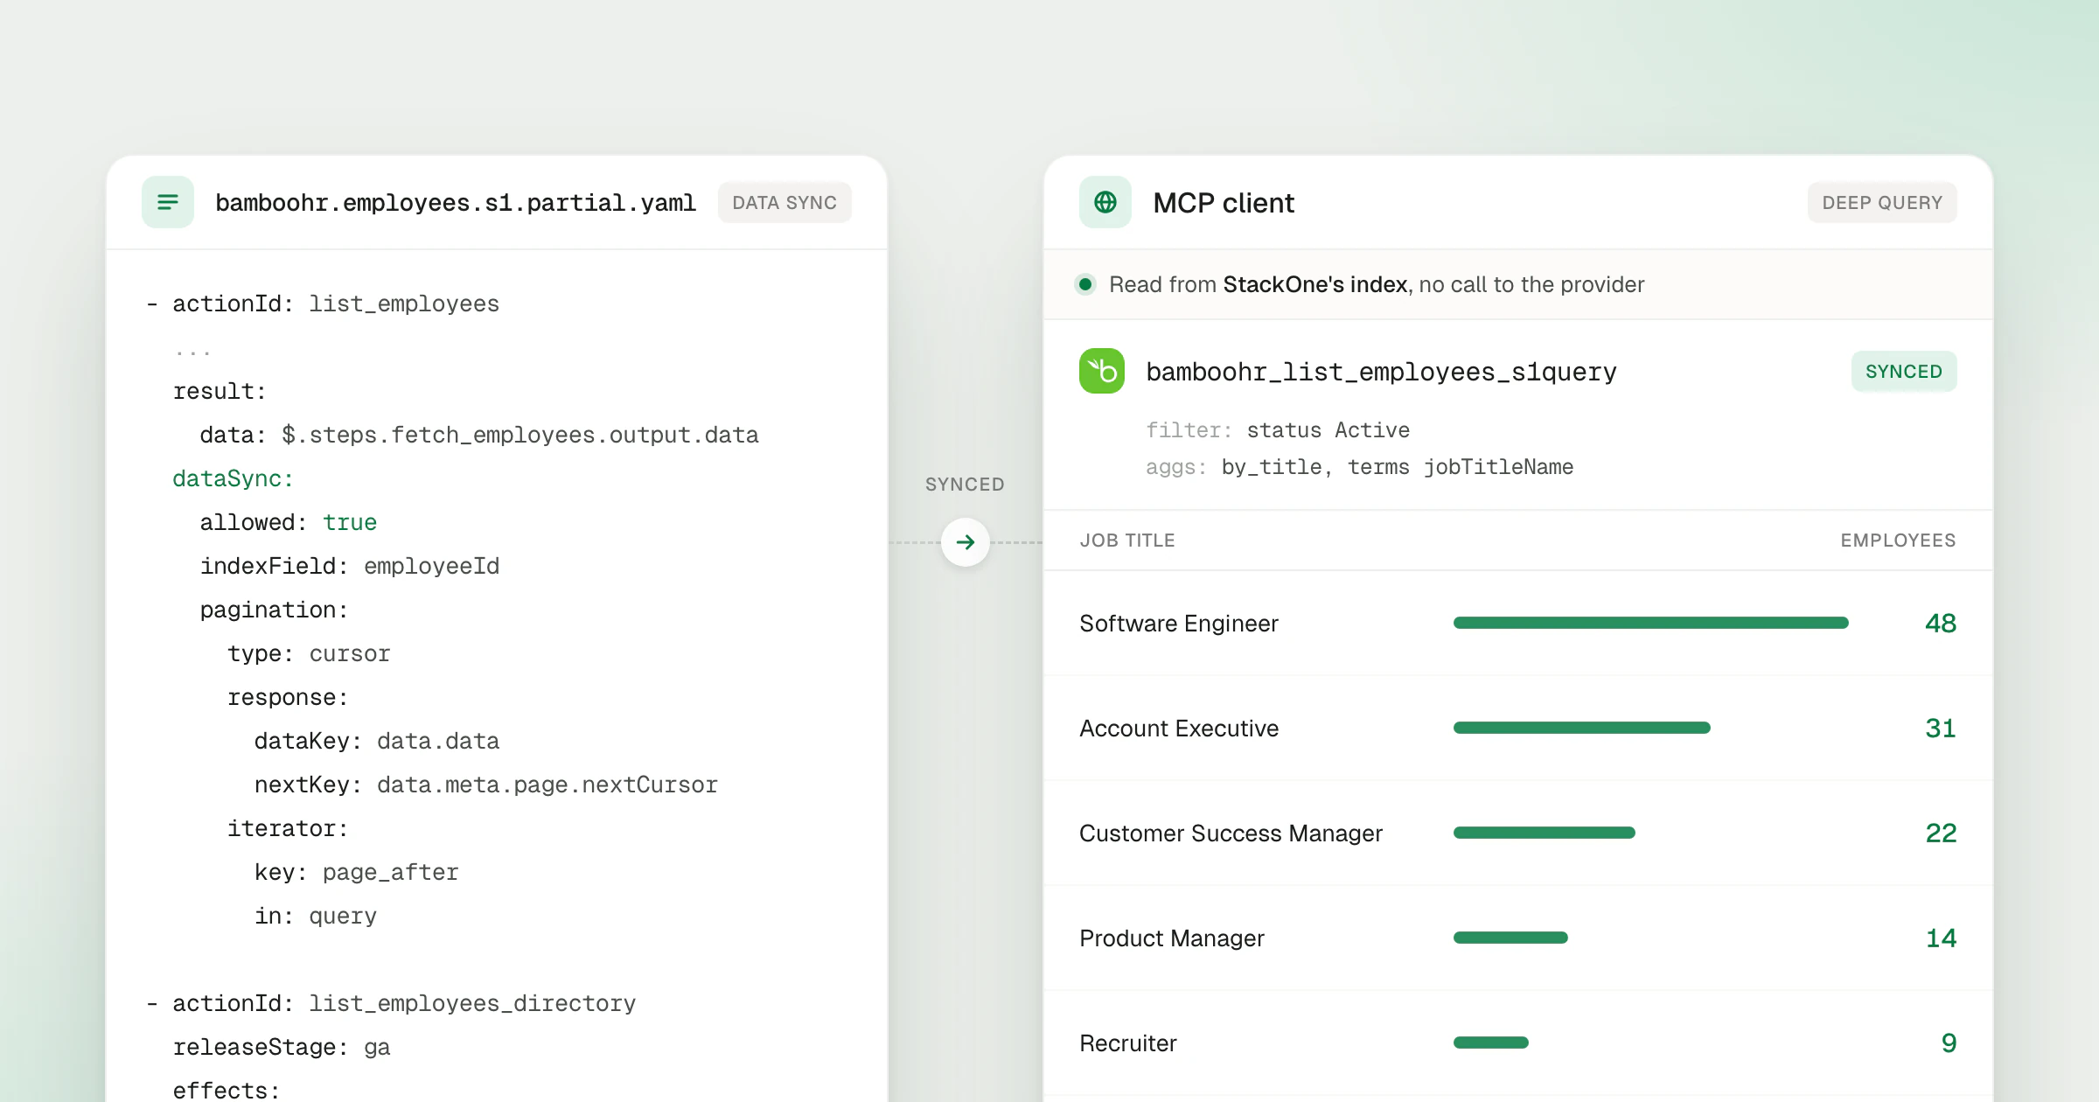Click the Recruiter row label
The image size is (2099, 1102).
pyautogui.click(x=1128, y=1043)
